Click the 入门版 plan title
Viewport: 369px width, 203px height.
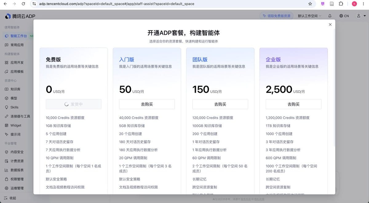pos(127,60)
